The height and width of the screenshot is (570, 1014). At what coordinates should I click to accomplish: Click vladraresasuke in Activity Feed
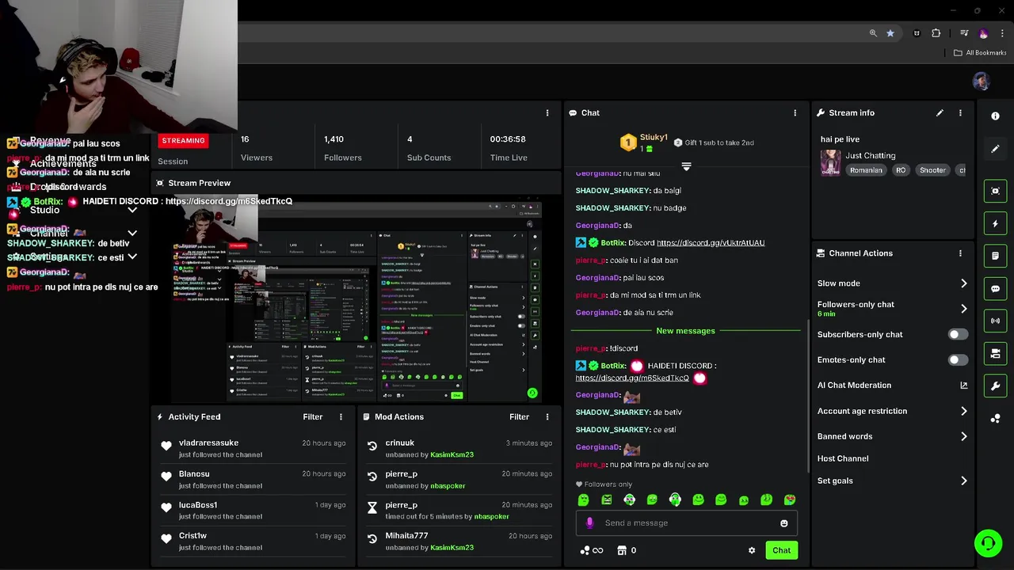coord(208,443)
